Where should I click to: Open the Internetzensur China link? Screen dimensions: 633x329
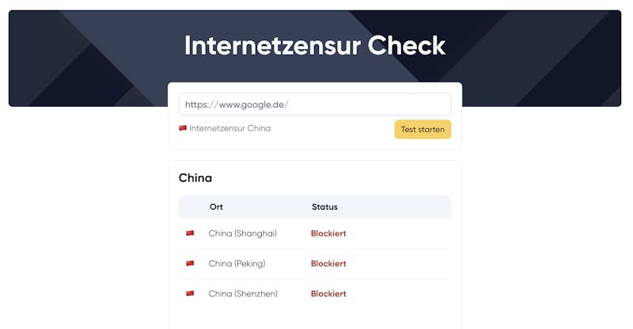coord(230,128)
